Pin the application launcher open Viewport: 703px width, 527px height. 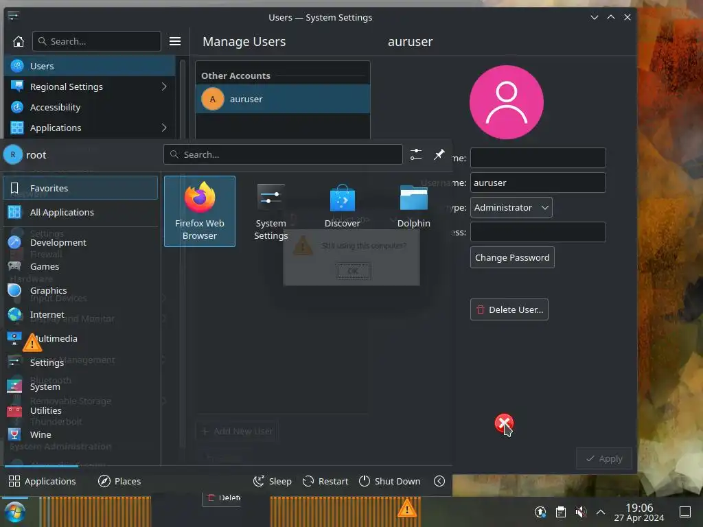tap(439, 154)
